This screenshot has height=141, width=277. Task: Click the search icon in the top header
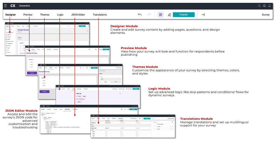(259, 5)
